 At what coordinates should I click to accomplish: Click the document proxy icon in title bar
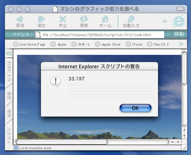[55, 9]
